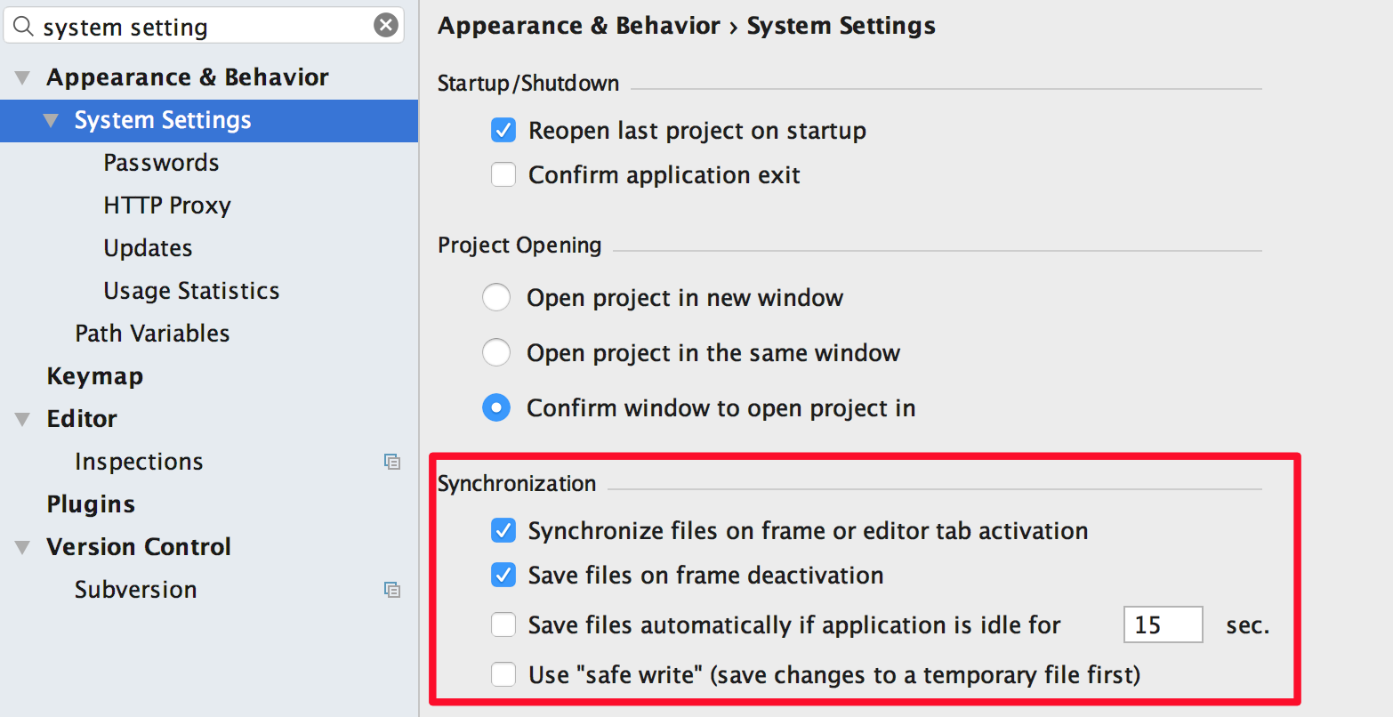1393x717 pixels.
Task: Clear the settings search field
Action: coord(385,25)
